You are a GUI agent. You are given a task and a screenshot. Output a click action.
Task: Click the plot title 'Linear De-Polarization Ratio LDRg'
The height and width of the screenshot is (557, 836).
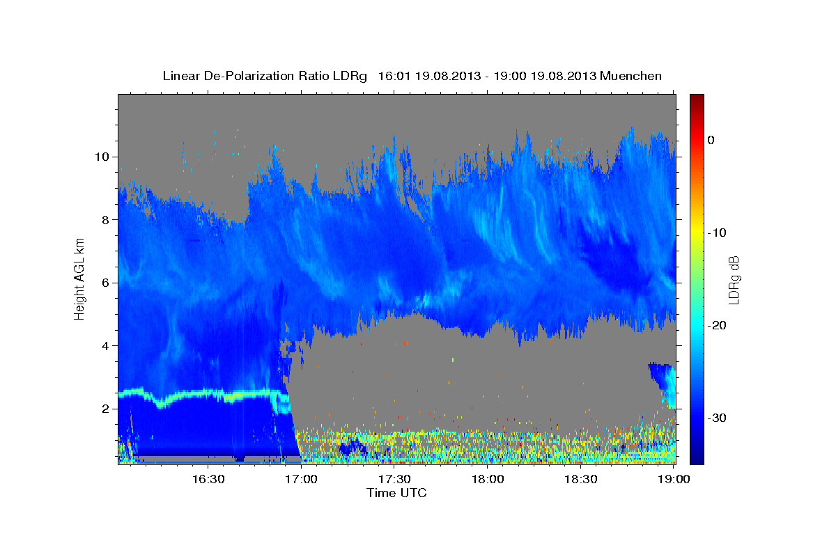pyautogui.click(x=264, y=76)
